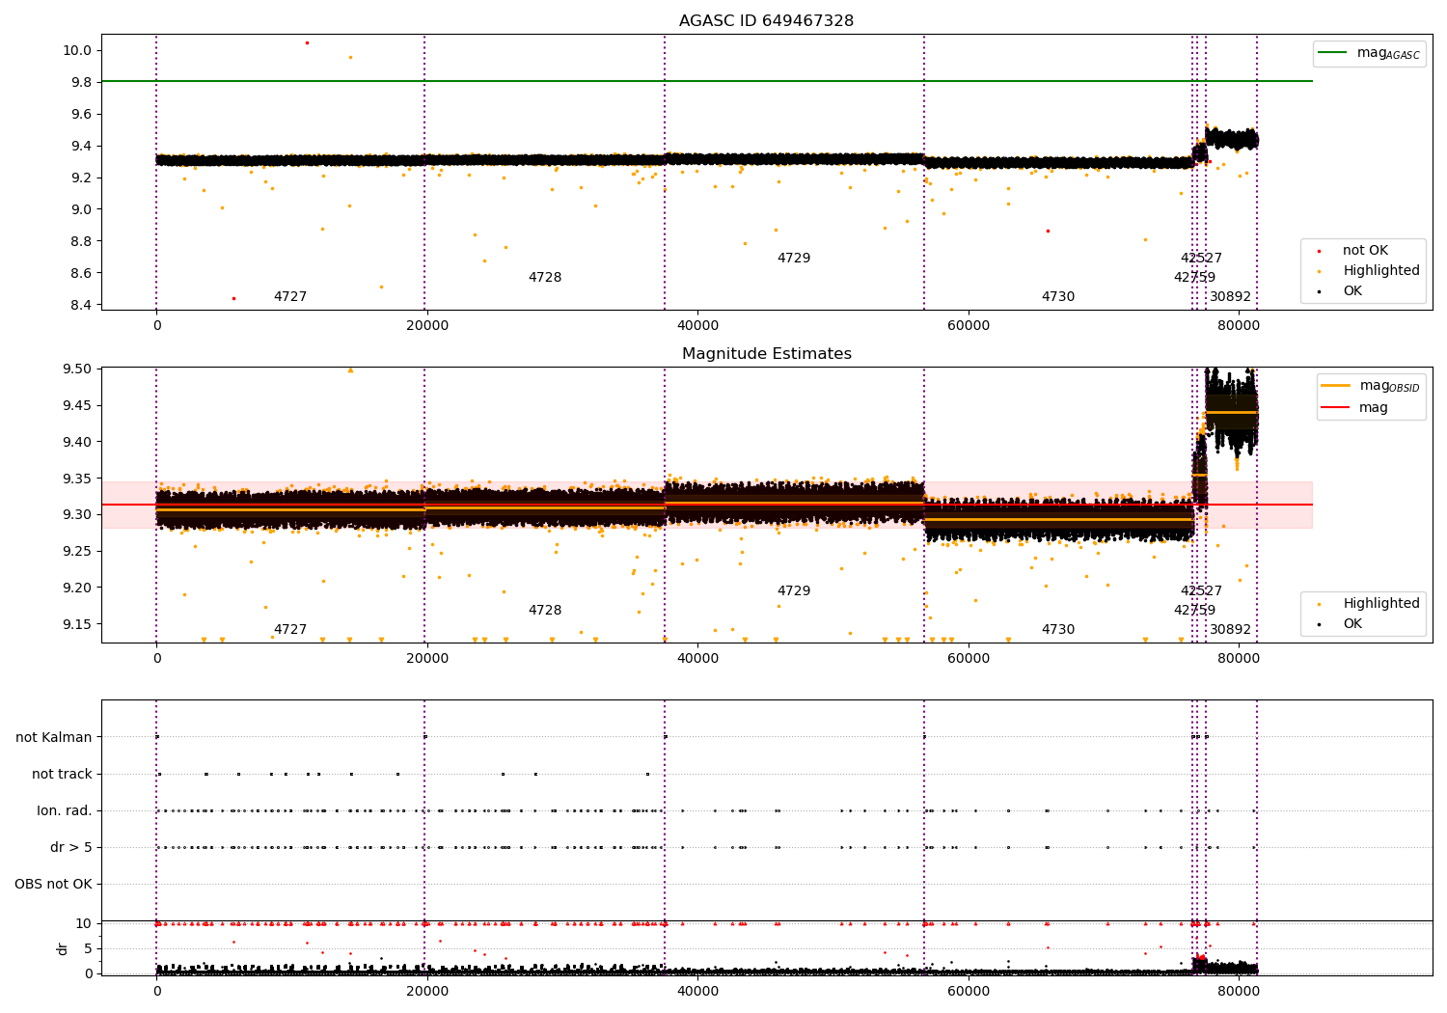Click obsid label 4727 in top plot
1447x1013 pixels.
coord(290,297)
